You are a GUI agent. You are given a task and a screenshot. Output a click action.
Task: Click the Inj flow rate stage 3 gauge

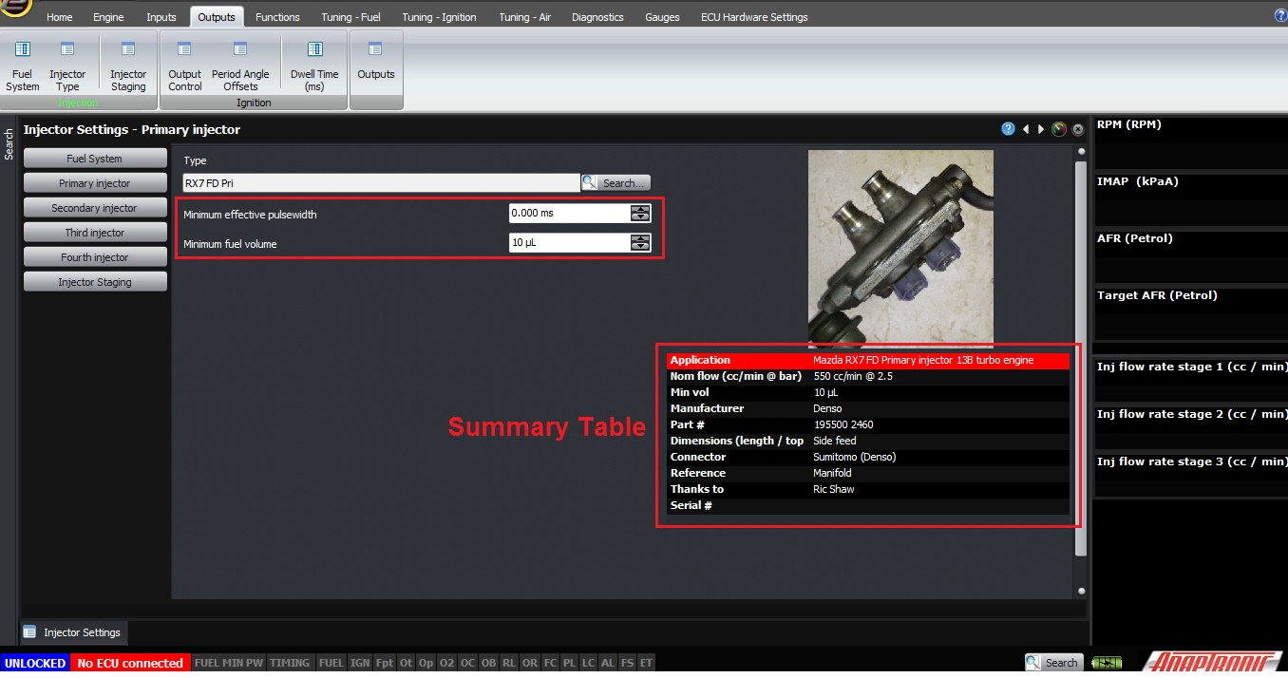click(1190, 474)
